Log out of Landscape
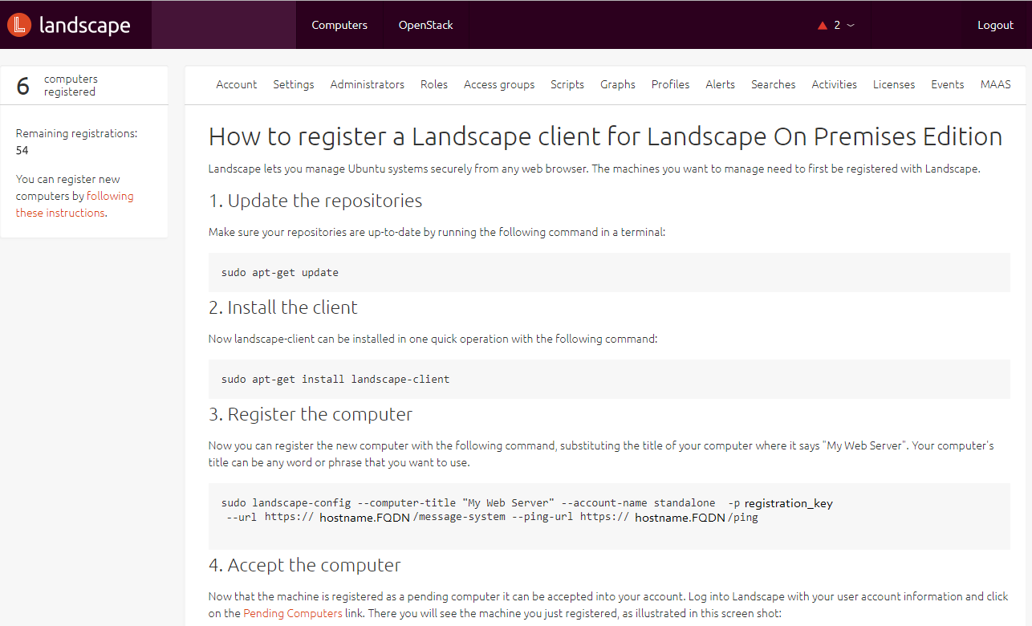The width and height of the screenshot is (1032, 626). coord(995,25)
